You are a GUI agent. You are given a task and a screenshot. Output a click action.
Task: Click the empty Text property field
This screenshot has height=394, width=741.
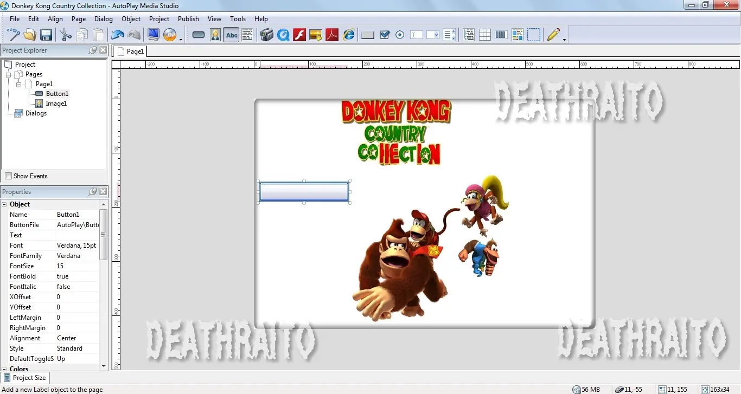[x=77, y=235]
